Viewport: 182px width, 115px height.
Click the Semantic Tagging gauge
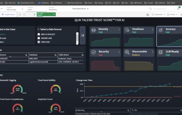coord(18,89)
